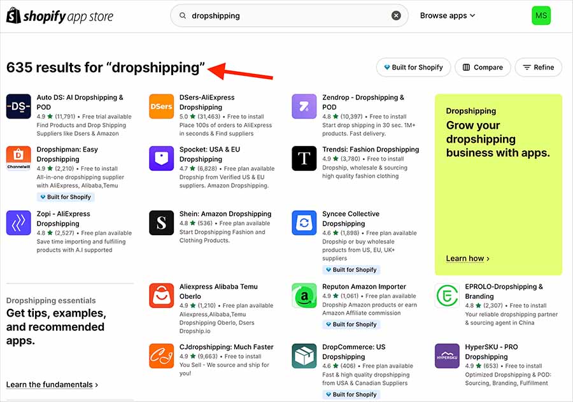This screenshot has height=402, width=573.
Task: Open Reputon Amazon Importer title
Action: tap(364, 287)
